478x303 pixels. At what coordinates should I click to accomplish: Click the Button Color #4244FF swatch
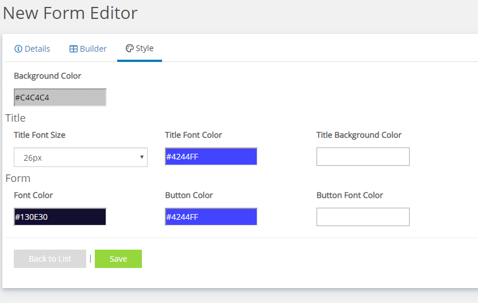[211, 217]
